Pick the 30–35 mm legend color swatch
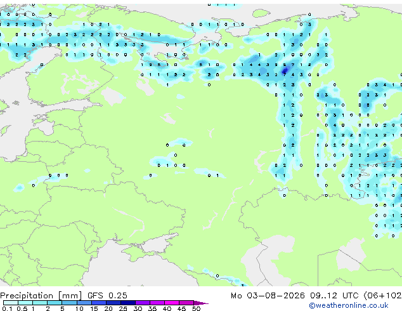 (143, 303)
